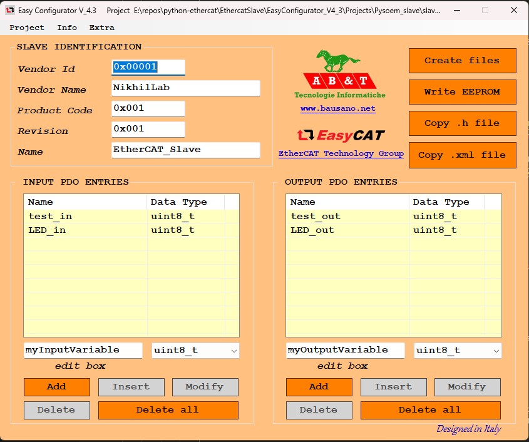Click the input Name column header
The height and width of the screenshot is (442, 529).
tap(85, 202)
